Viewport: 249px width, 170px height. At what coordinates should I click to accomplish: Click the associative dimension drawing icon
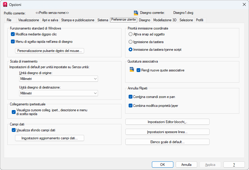click(x=132, y=70)
